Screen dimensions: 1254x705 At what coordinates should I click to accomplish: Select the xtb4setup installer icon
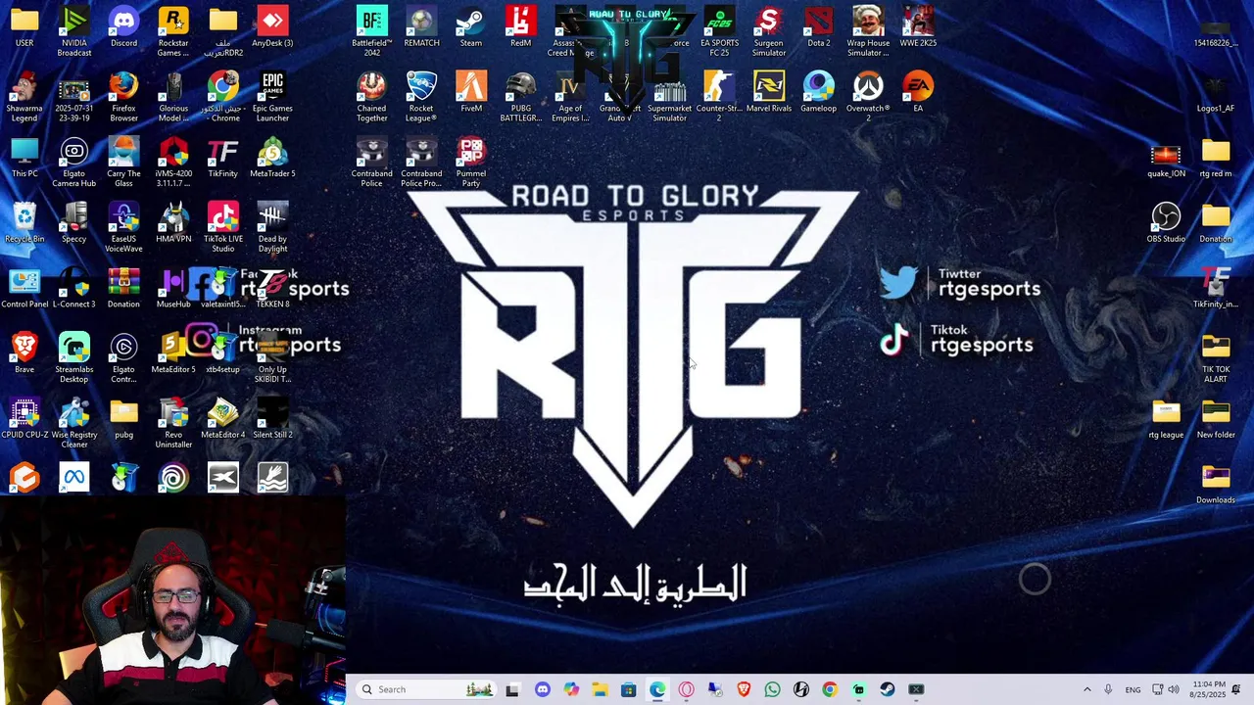[222, 353]
